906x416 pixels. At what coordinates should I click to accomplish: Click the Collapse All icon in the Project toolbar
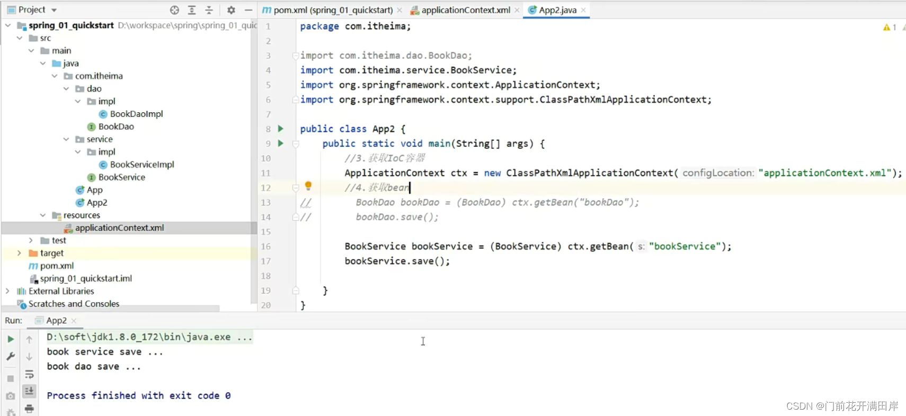pyautogui.click(x=209, y=10)
